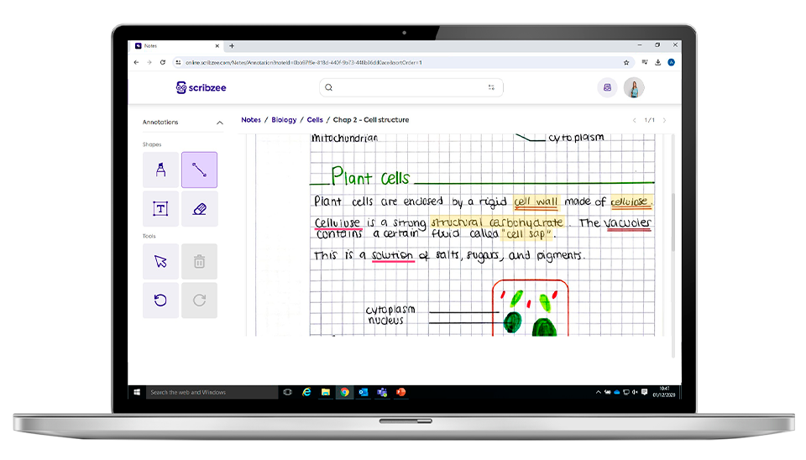The width and height of the screenshot is (806, 460).
Task: Open the notebook icon beside avatar
Action: click(x=607, y=87)
